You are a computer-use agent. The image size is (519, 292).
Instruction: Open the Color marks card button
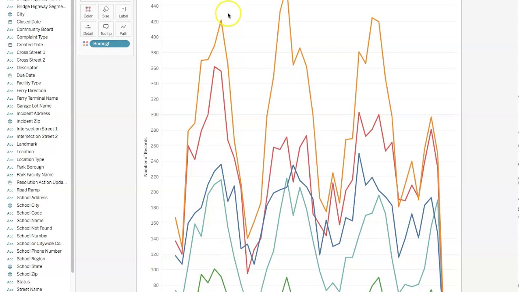pyautogui.click(x=88, y=12)
